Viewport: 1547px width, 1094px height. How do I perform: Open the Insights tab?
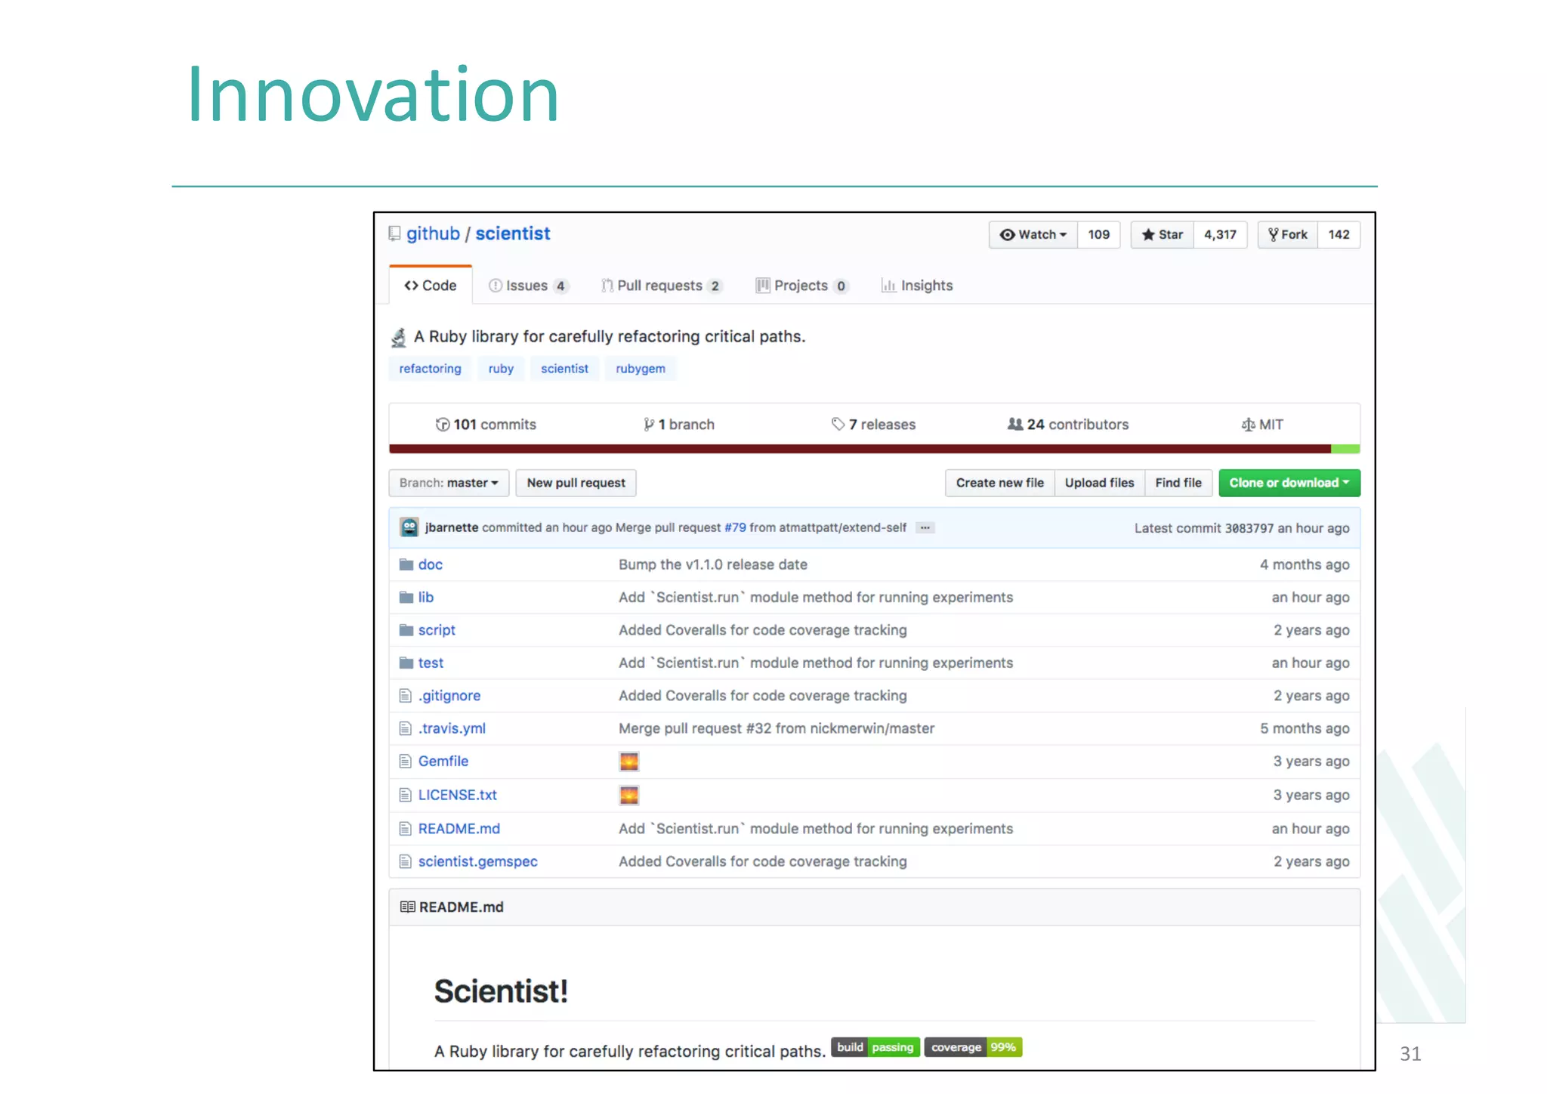pyautogui.click(x=917, y=286)
